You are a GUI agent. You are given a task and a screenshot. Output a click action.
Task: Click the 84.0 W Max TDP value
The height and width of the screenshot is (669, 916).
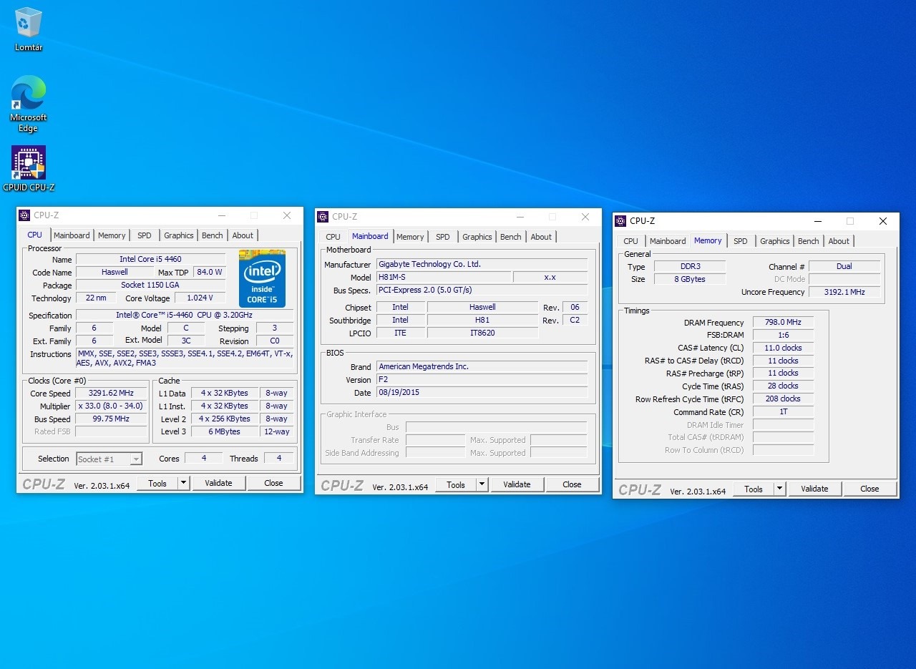click(x=210, y=272)
